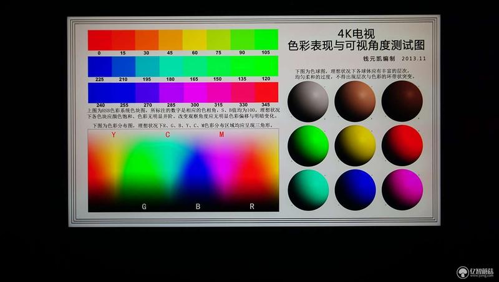Viewport: 499px width, 282px height.
Task: Click the white R label in distribution chart
Action: click(252, 207)
